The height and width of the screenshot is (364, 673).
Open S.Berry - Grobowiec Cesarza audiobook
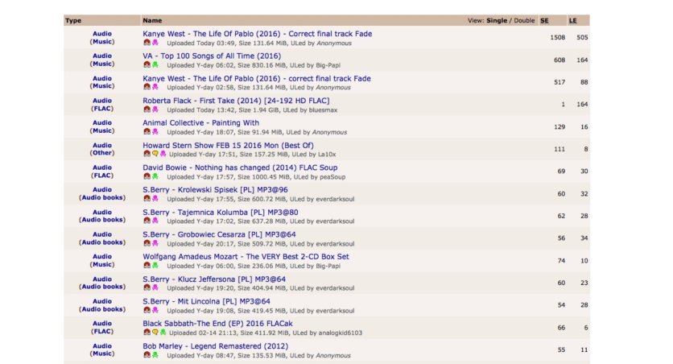[219, 234]
